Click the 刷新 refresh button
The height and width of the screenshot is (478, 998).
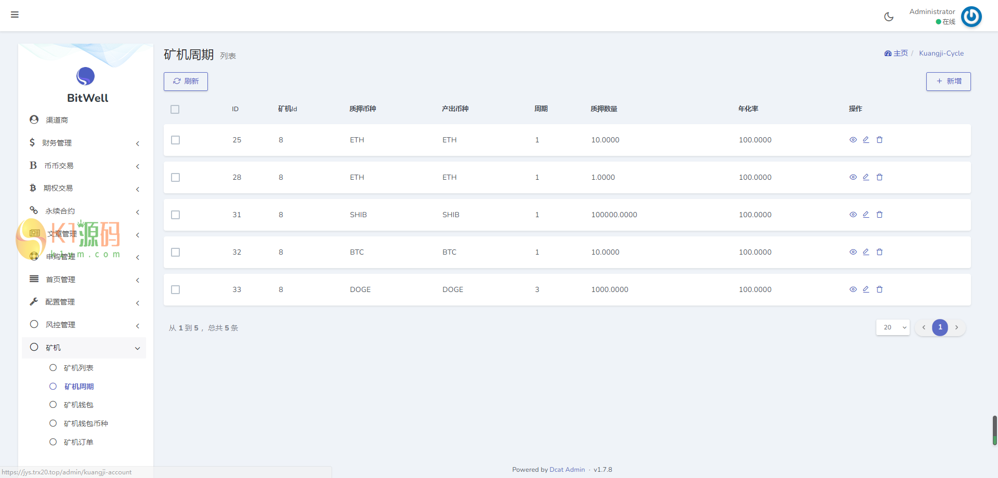(x=186, y=82)
